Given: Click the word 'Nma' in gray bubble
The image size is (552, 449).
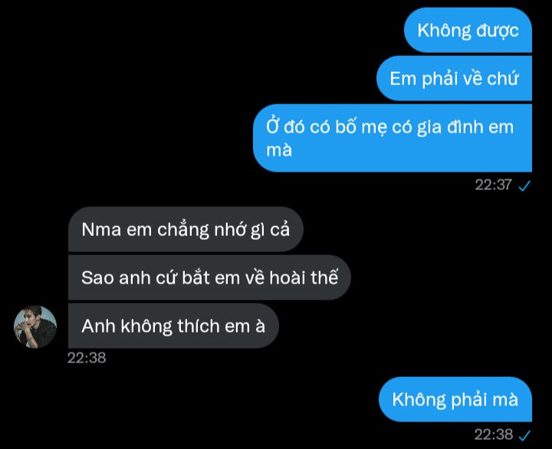Looking at the screenshot, I should [101, 230].
